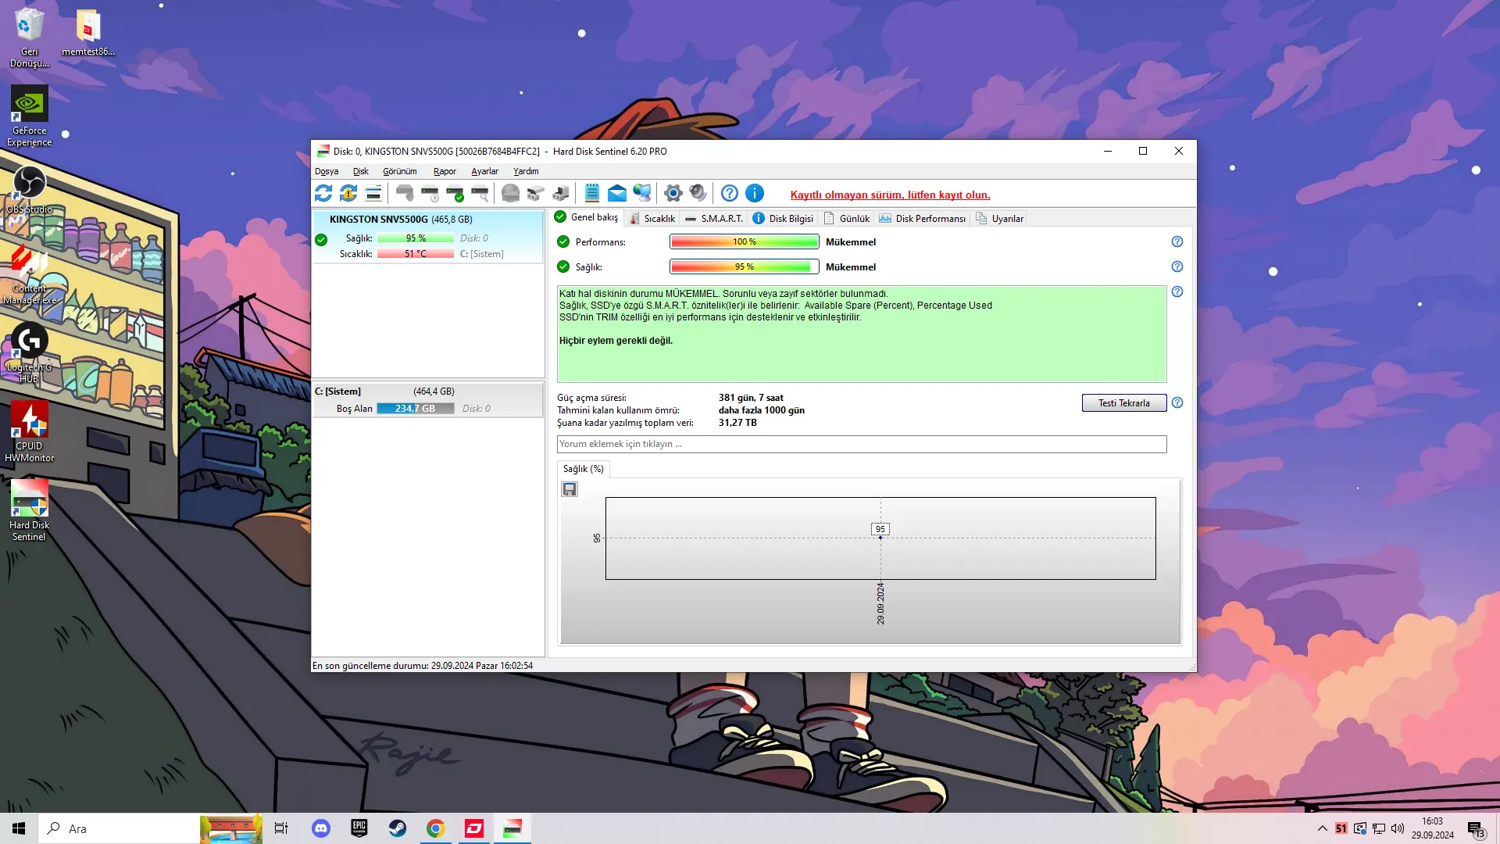This screenshot has height=844, width=1500.
Task: Open the Görünüm menu
Action: pyautogui.click(x=399, y=171)
